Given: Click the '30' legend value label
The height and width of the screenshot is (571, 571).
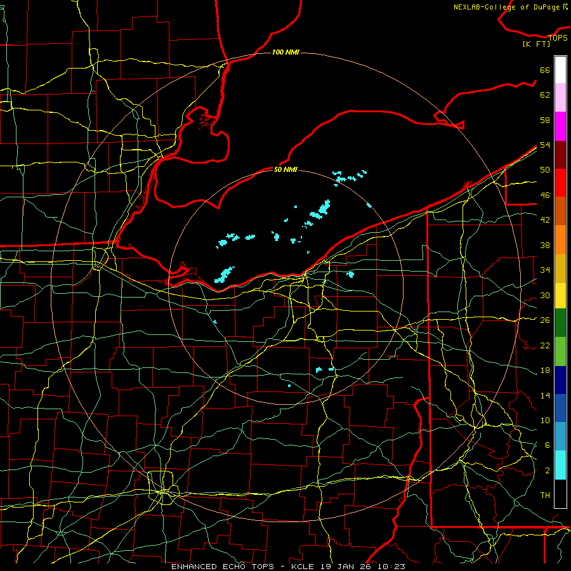Looking at the screenshot, I should [x=545, y=295].
